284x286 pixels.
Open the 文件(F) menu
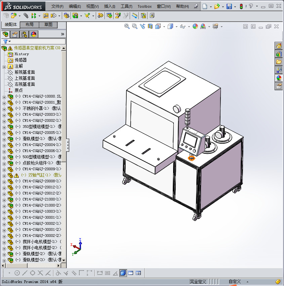tap(57, 6)
